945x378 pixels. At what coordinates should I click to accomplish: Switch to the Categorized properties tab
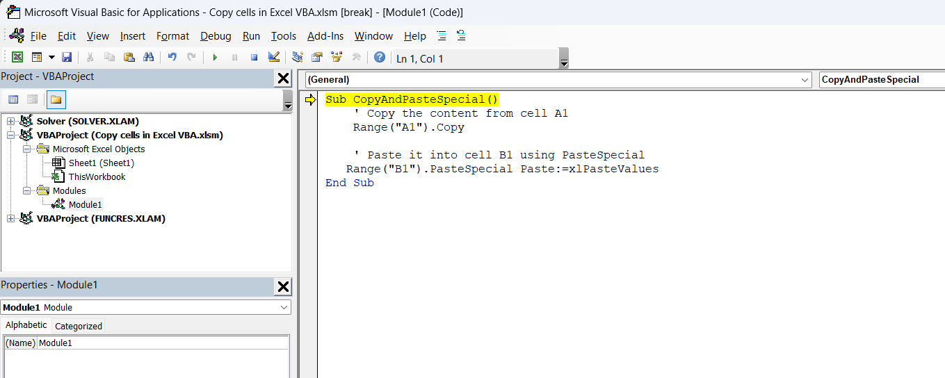click(79, 326)
